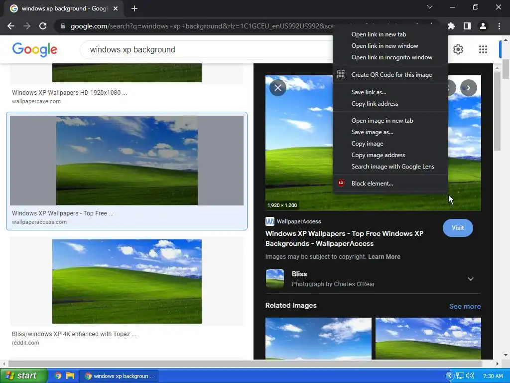Viewport: 510px width, 383px height.
Task: Toggle the browser side panel
Action: click(467, 26)
